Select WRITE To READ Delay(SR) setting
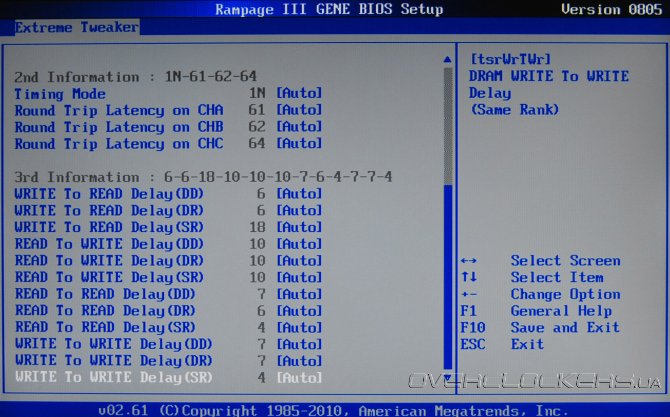This screenshot has height=417, width=670. [168, 227]
